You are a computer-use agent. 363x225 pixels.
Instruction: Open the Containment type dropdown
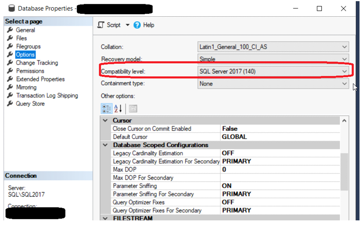pos(344,84)
